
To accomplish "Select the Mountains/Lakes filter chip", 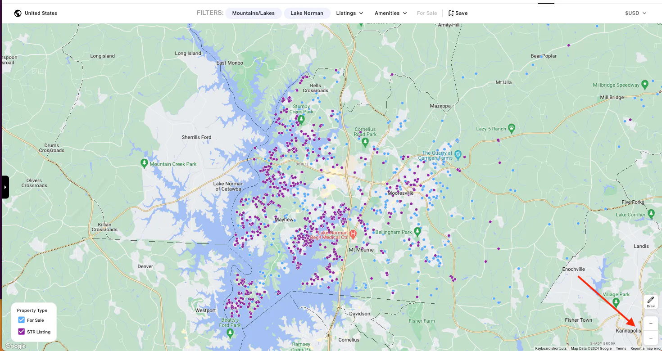I will click(254, 13).
